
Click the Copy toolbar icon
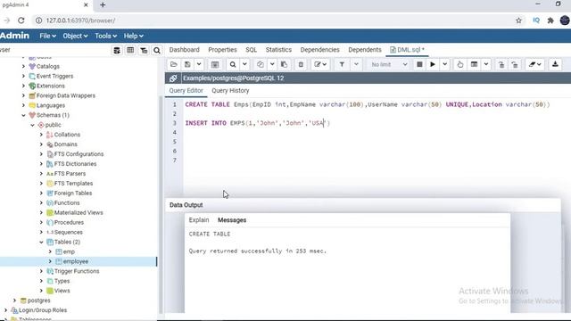click(261, 64)
